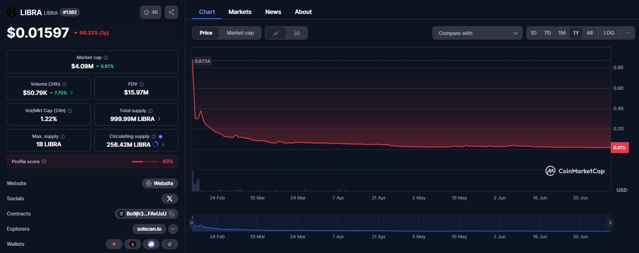Open the first orange wallet icon
This screenshot has height=253, width=639.
(x=114, y=244)
